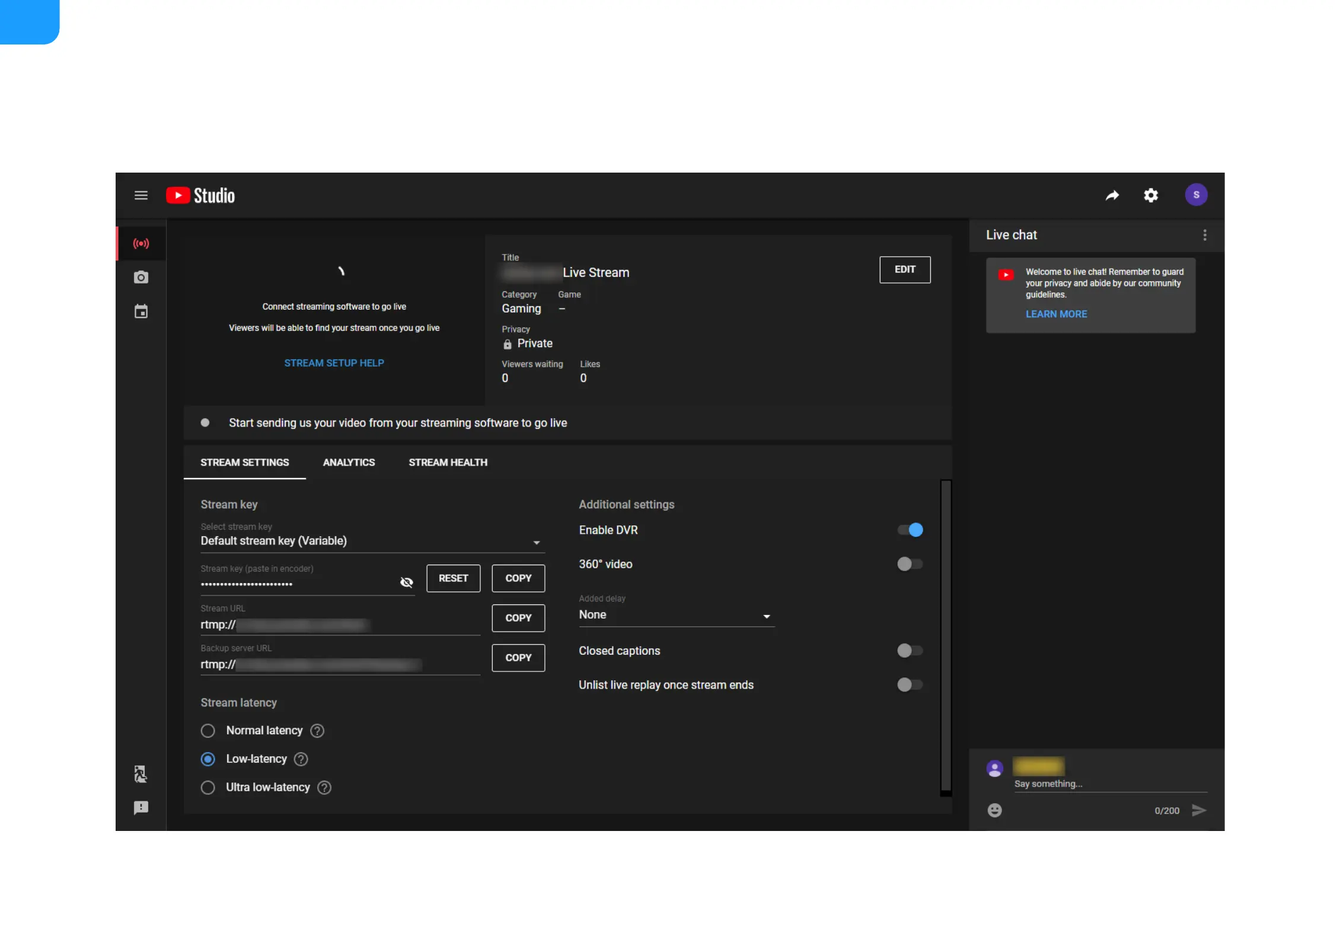
Task: Open the emoji picker in chat
Action: coord(995,810)
